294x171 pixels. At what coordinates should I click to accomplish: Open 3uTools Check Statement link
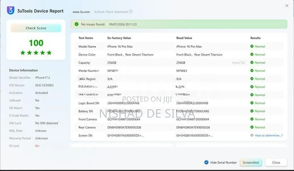pyautogui.click(x=111, y=12)
